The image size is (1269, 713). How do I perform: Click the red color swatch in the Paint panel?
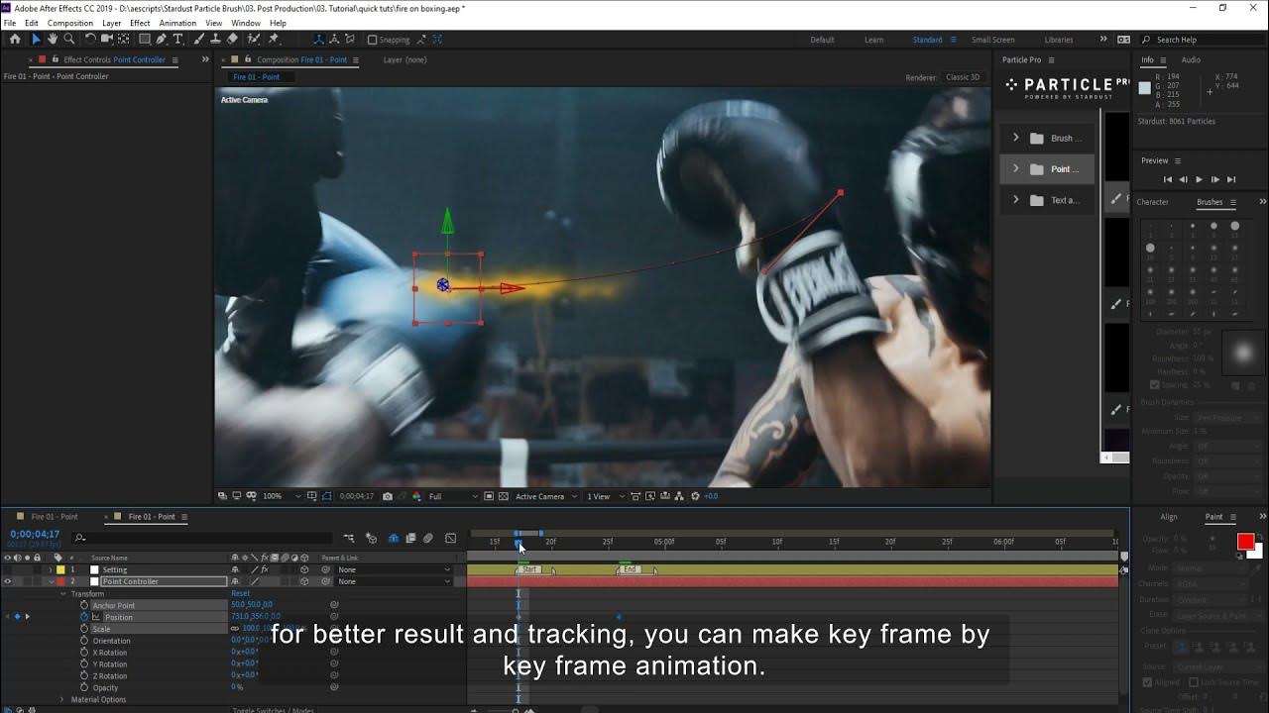[x=1245, y=541]
